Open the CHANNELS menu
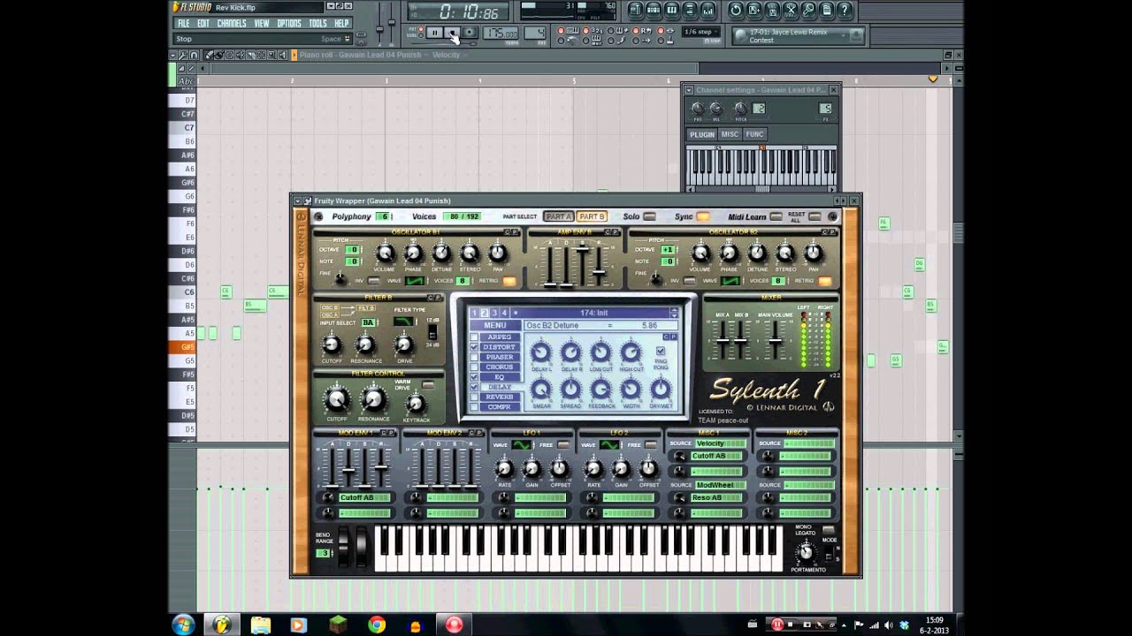Image resolution: width=1132 pixels, height=636 pixels. pos(232,23)
